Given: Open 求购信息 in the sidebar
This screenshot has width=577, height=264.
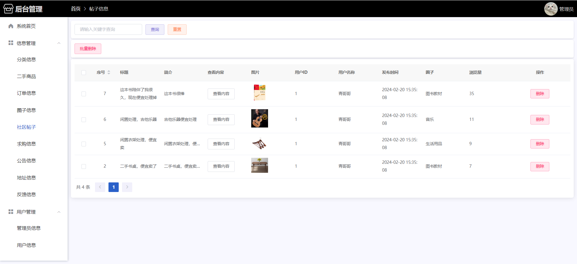Looking at the screenshot, I should point(26,144).
